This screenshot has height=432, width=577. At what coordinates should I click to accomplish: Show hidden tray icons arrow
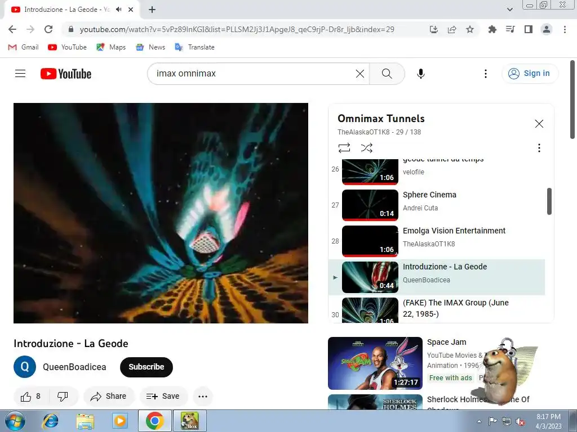pos(479,421)
